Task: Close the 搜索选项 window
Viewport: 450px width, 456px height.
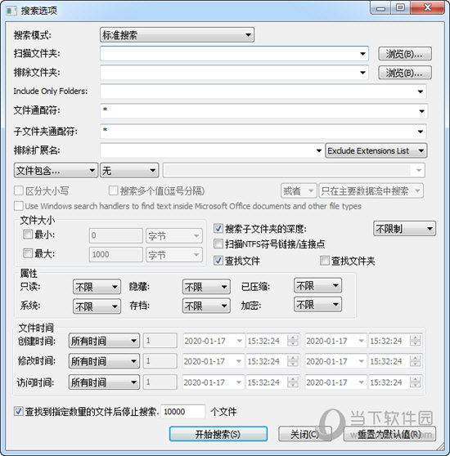Action: pos(427,8)
